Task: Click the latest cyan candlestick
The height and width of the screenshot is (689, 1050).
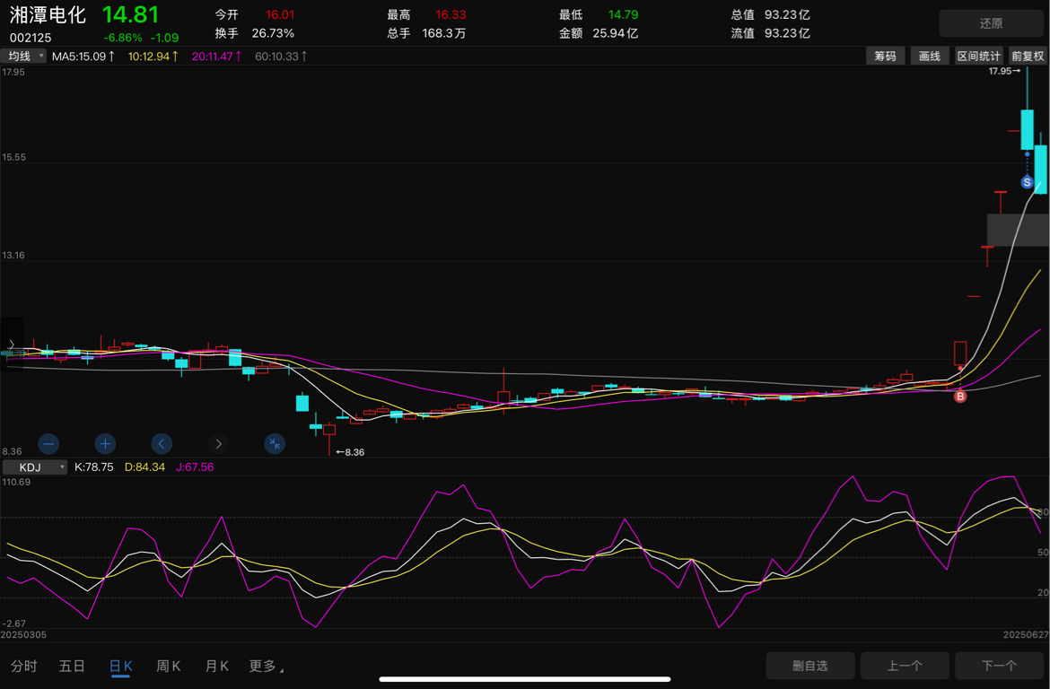Action: pos(1041,169)
